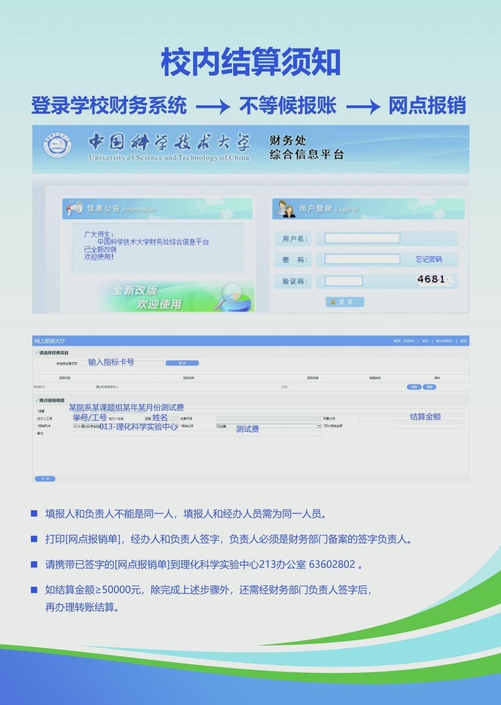Click 退出 in the top-right navigation

tap(463, 341)
